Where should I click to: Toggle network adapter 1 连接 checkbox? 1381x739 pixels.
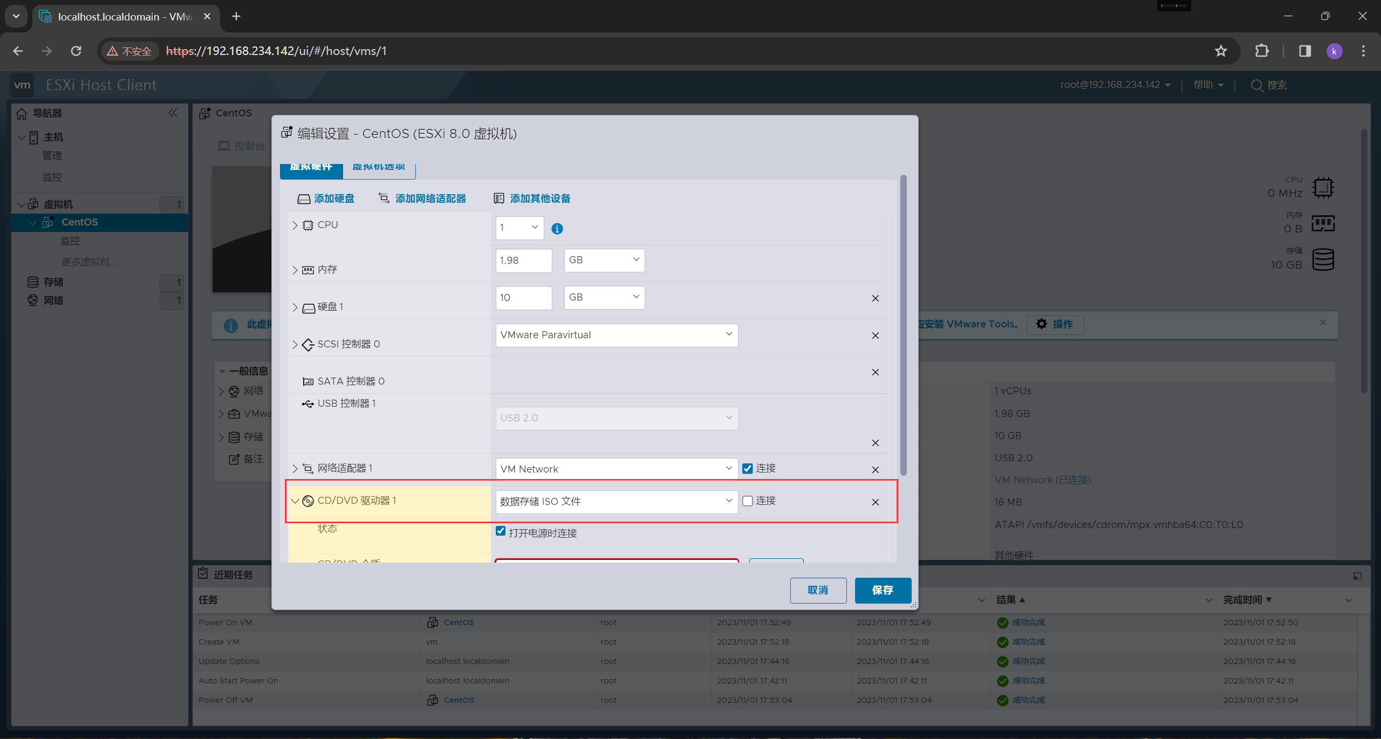(x=747, y=469)
